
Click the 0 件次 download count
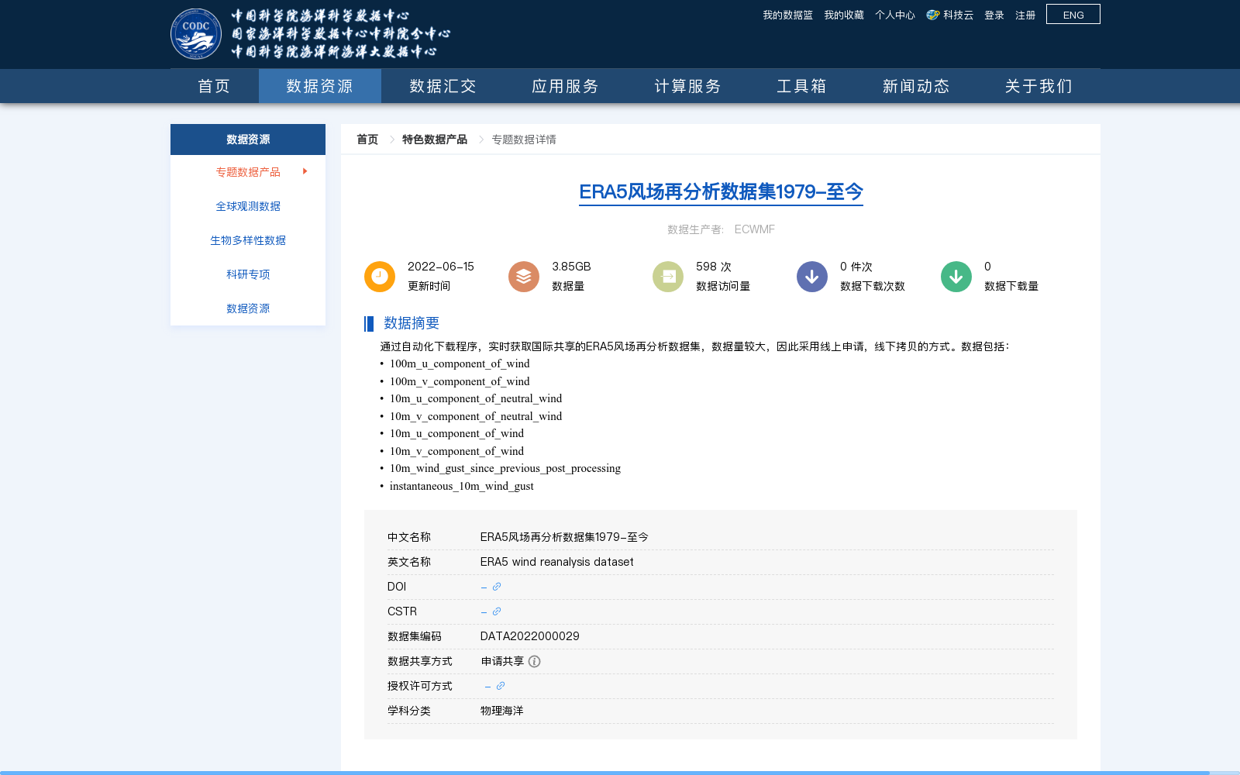click(x=856, y=267)
